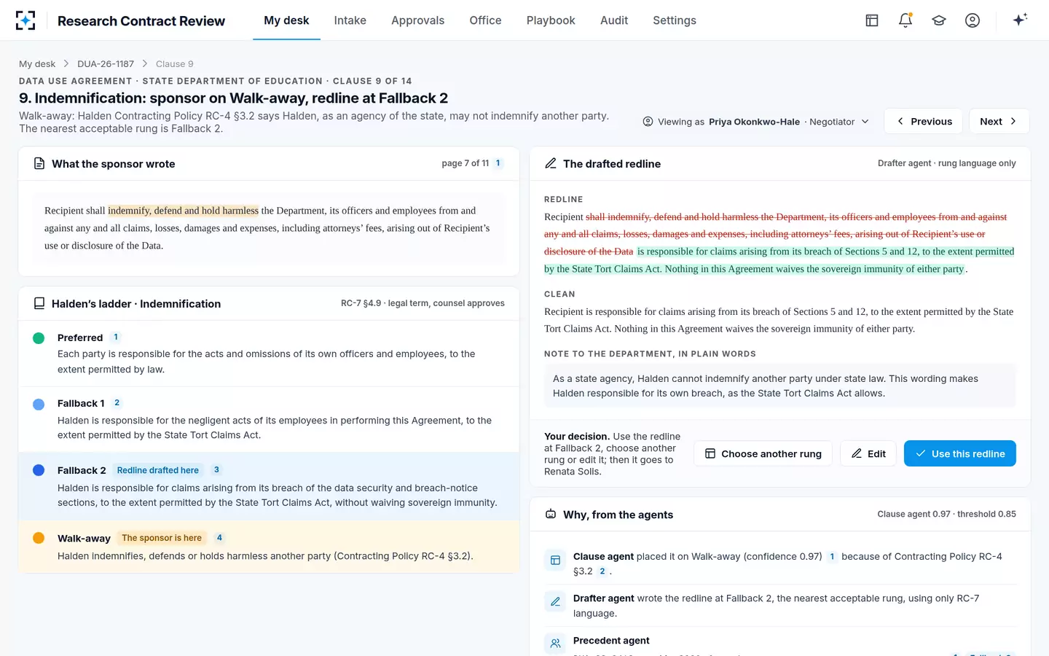Open citation 2 next to Fallback 1
This screenshot has width=1049, height=656.
pyautogui.click(x=117, y=402)
